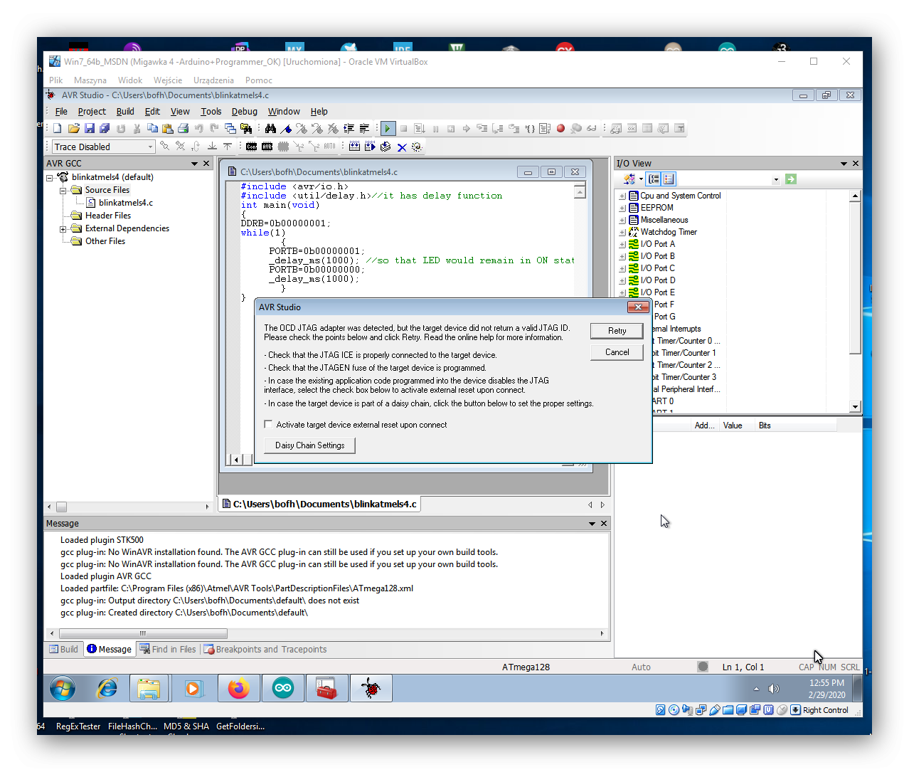
Task: Click the blue X clean build icon
Action: (x=402, y=147)
